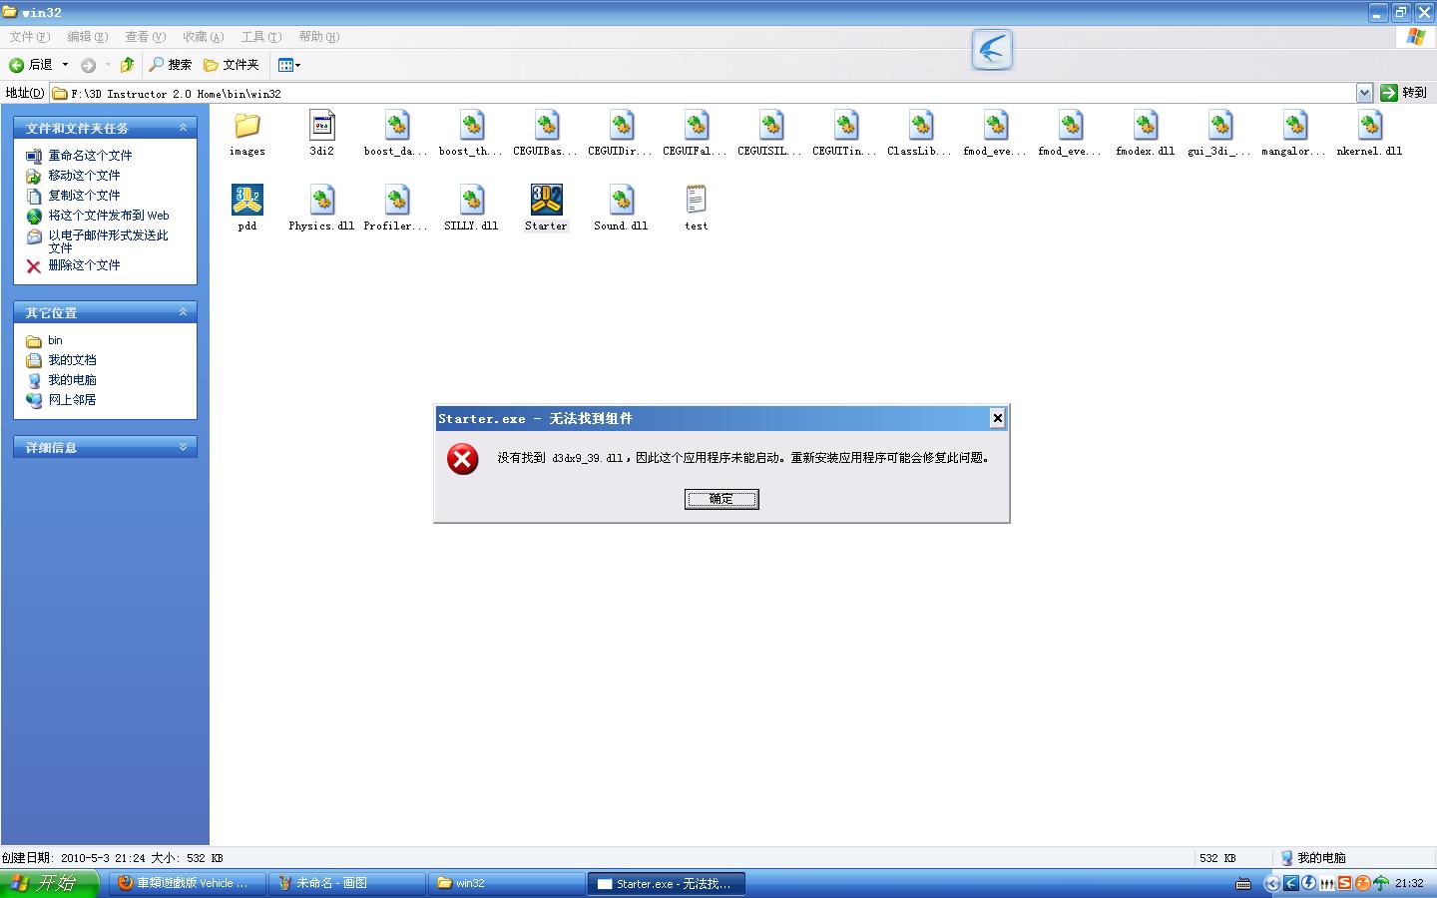Toggle the Folders (文件夹) pane button

[232, 65]
